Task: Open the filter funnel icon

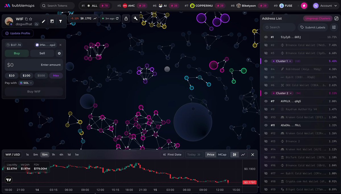Action: point(61,21)
